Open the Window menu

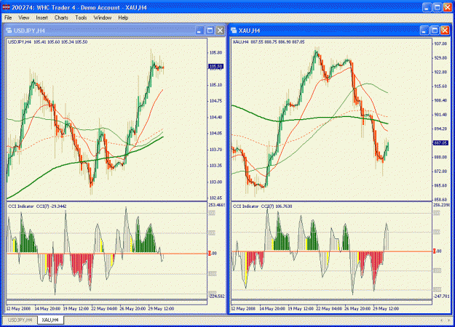tap(103, 17)
